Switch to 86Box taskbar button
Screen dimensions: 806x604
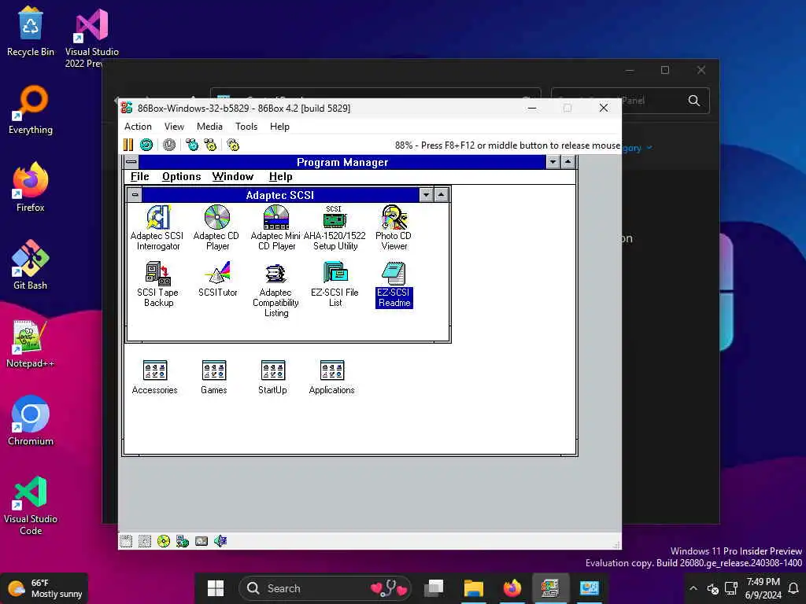(x=550, y=588)
